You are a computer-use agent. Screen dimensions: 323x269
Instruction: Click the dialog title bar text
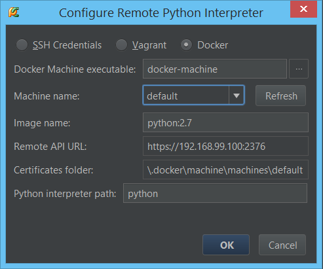click(161, 13)
